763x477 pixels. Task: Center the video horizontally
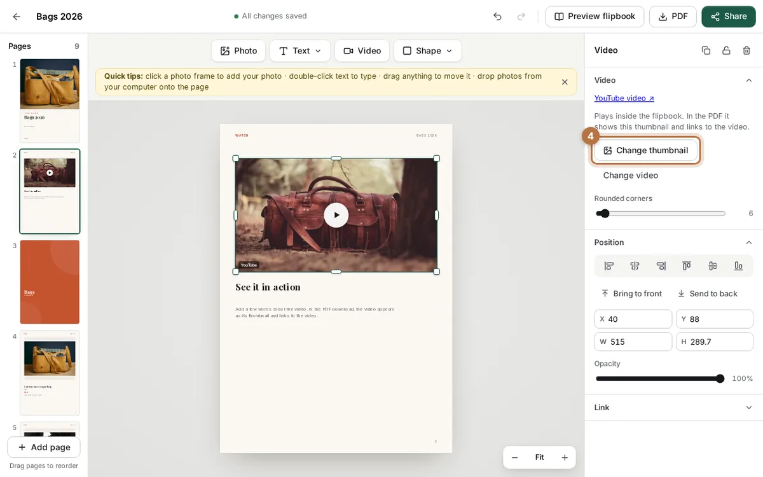point(635,266)
